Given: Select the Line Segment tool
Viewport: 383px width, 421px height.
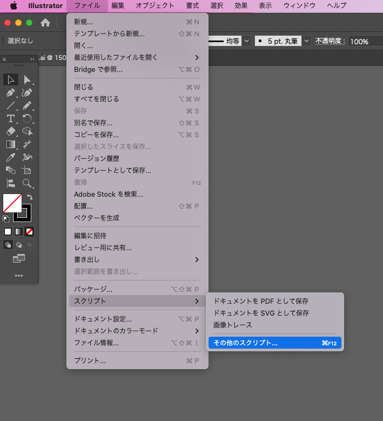Looking at the screenshot, I should [x=11, y=105].
